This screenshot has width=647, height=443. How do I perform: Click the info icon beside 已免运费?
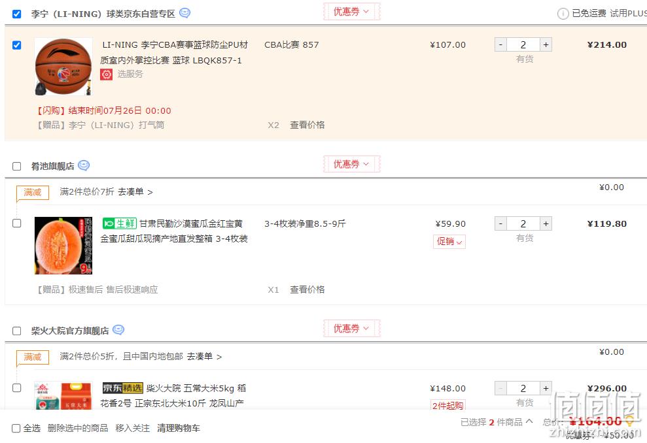[x=563, y=14]
